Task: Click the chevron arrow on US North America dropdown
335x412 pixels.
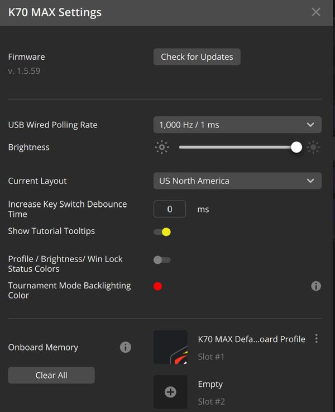Action: 310,181
